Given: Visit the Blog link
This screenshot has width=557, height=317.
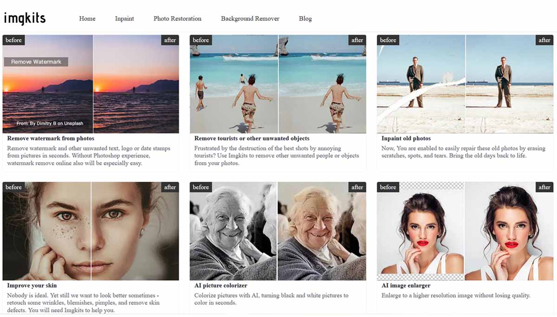Looking at the screenshot, I should pyautogui.click(x=305, y=19).
